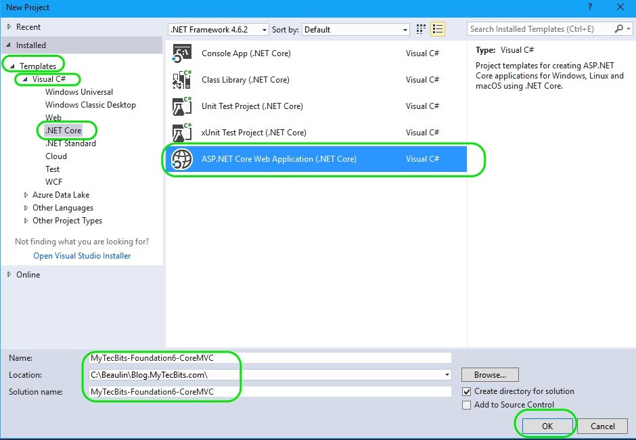The width and height of the screenshot is (636, 440).
Task: Click the xUnit Test Project icon
Action: point(182,133)
